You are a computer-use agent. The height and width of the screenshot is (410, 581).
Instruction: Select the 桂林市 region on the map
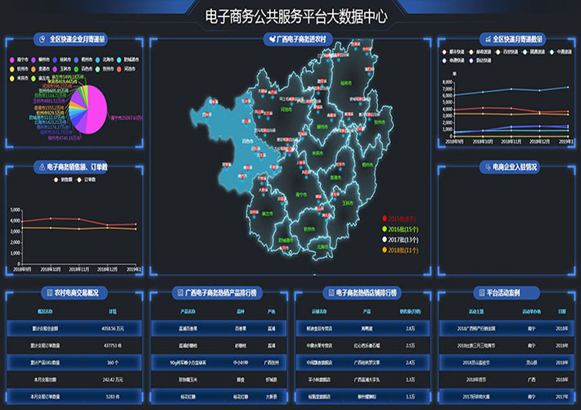pos(346,83)
